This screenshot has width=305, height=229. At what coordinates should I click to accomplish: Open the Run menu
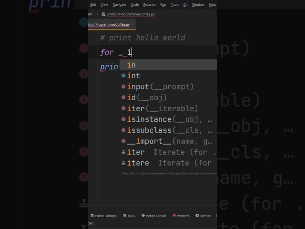(x=163, y=4)
